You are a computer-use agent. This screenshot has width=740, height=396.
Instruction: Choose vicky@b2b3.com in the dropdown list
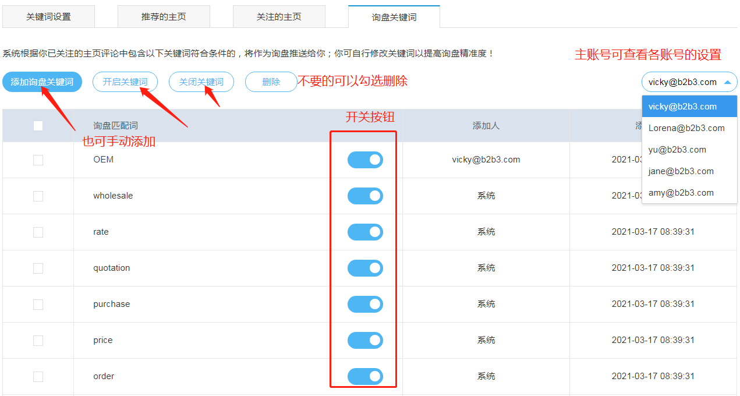(x=689, y=107)
